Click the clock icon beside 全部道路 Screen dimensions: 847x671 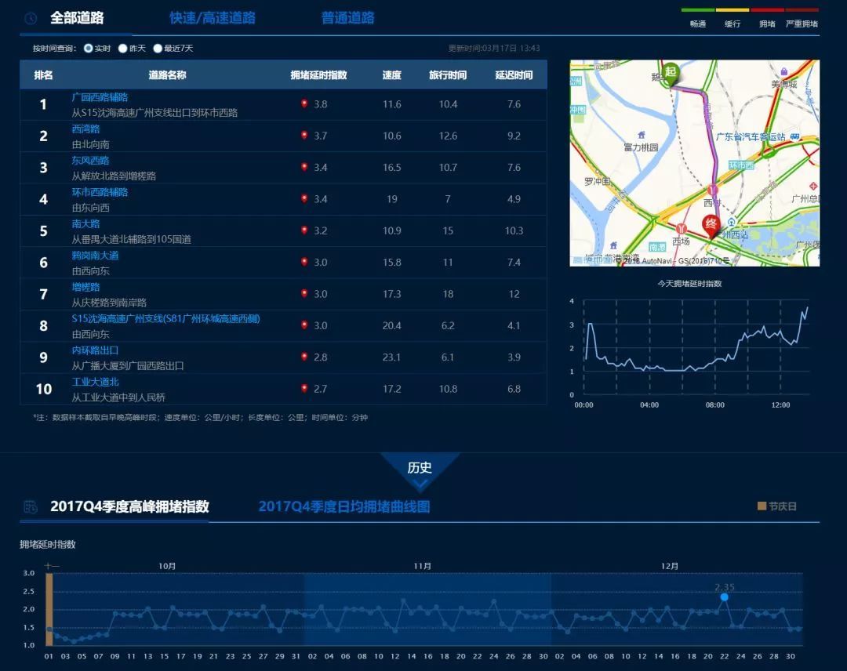pyautogui.click(x=30, y=18)
